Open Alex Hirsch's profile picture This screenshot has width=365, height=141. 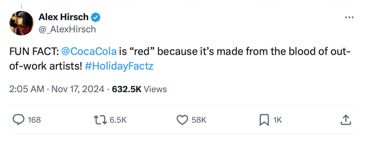[x=21, y=23]
